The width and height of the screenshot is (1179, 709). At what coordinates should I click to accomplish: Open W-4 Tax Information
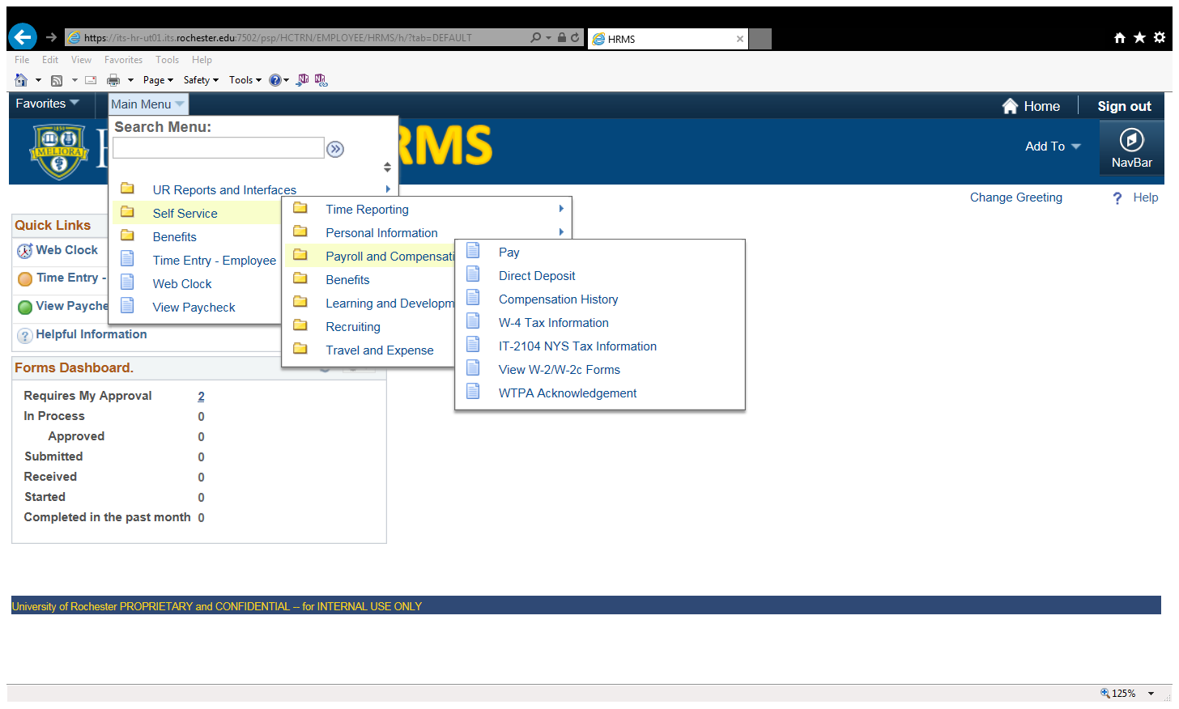(553, 323)
